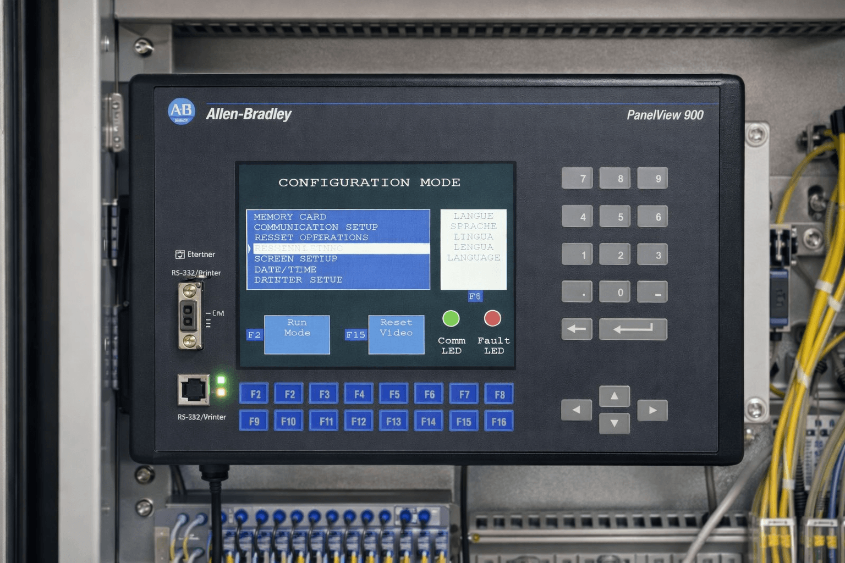Choose LENGUA in the language box
The height and width of the screenshot is (563, 845).
[474, 247]
